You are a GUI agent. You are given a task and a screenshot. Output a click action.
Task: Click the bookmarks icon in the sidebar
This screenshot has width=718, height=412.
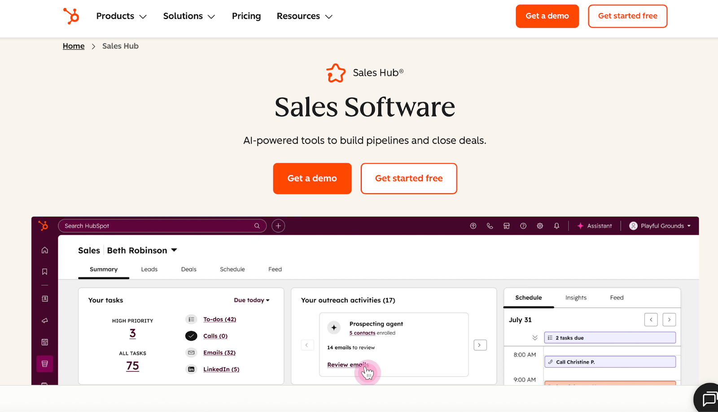click(x=45, y=272)
